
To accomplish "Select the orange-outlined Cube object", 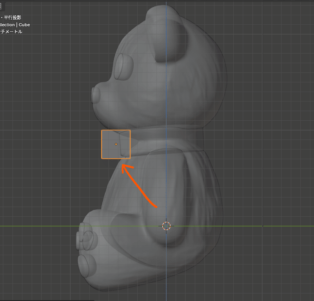I will [116, 144].
